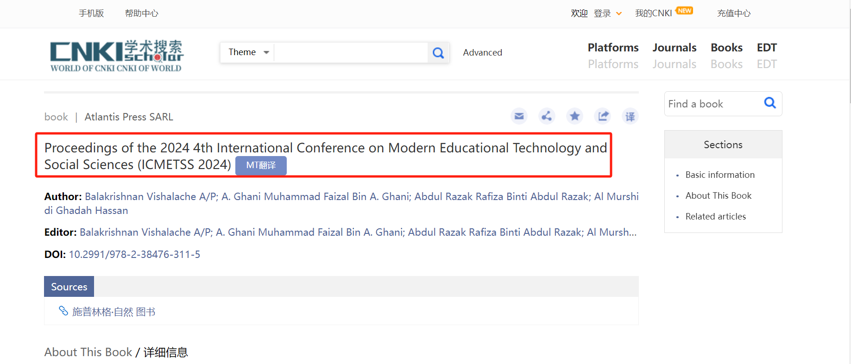Viewport: 851px width, 364px height.
Task: Click the Atlantis Press SARL publisher link
Action: tap(129, 117)
